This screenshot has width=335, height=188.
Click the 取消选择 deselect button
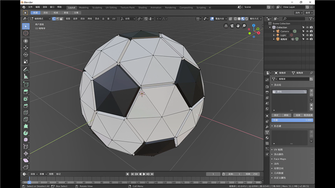308,115
